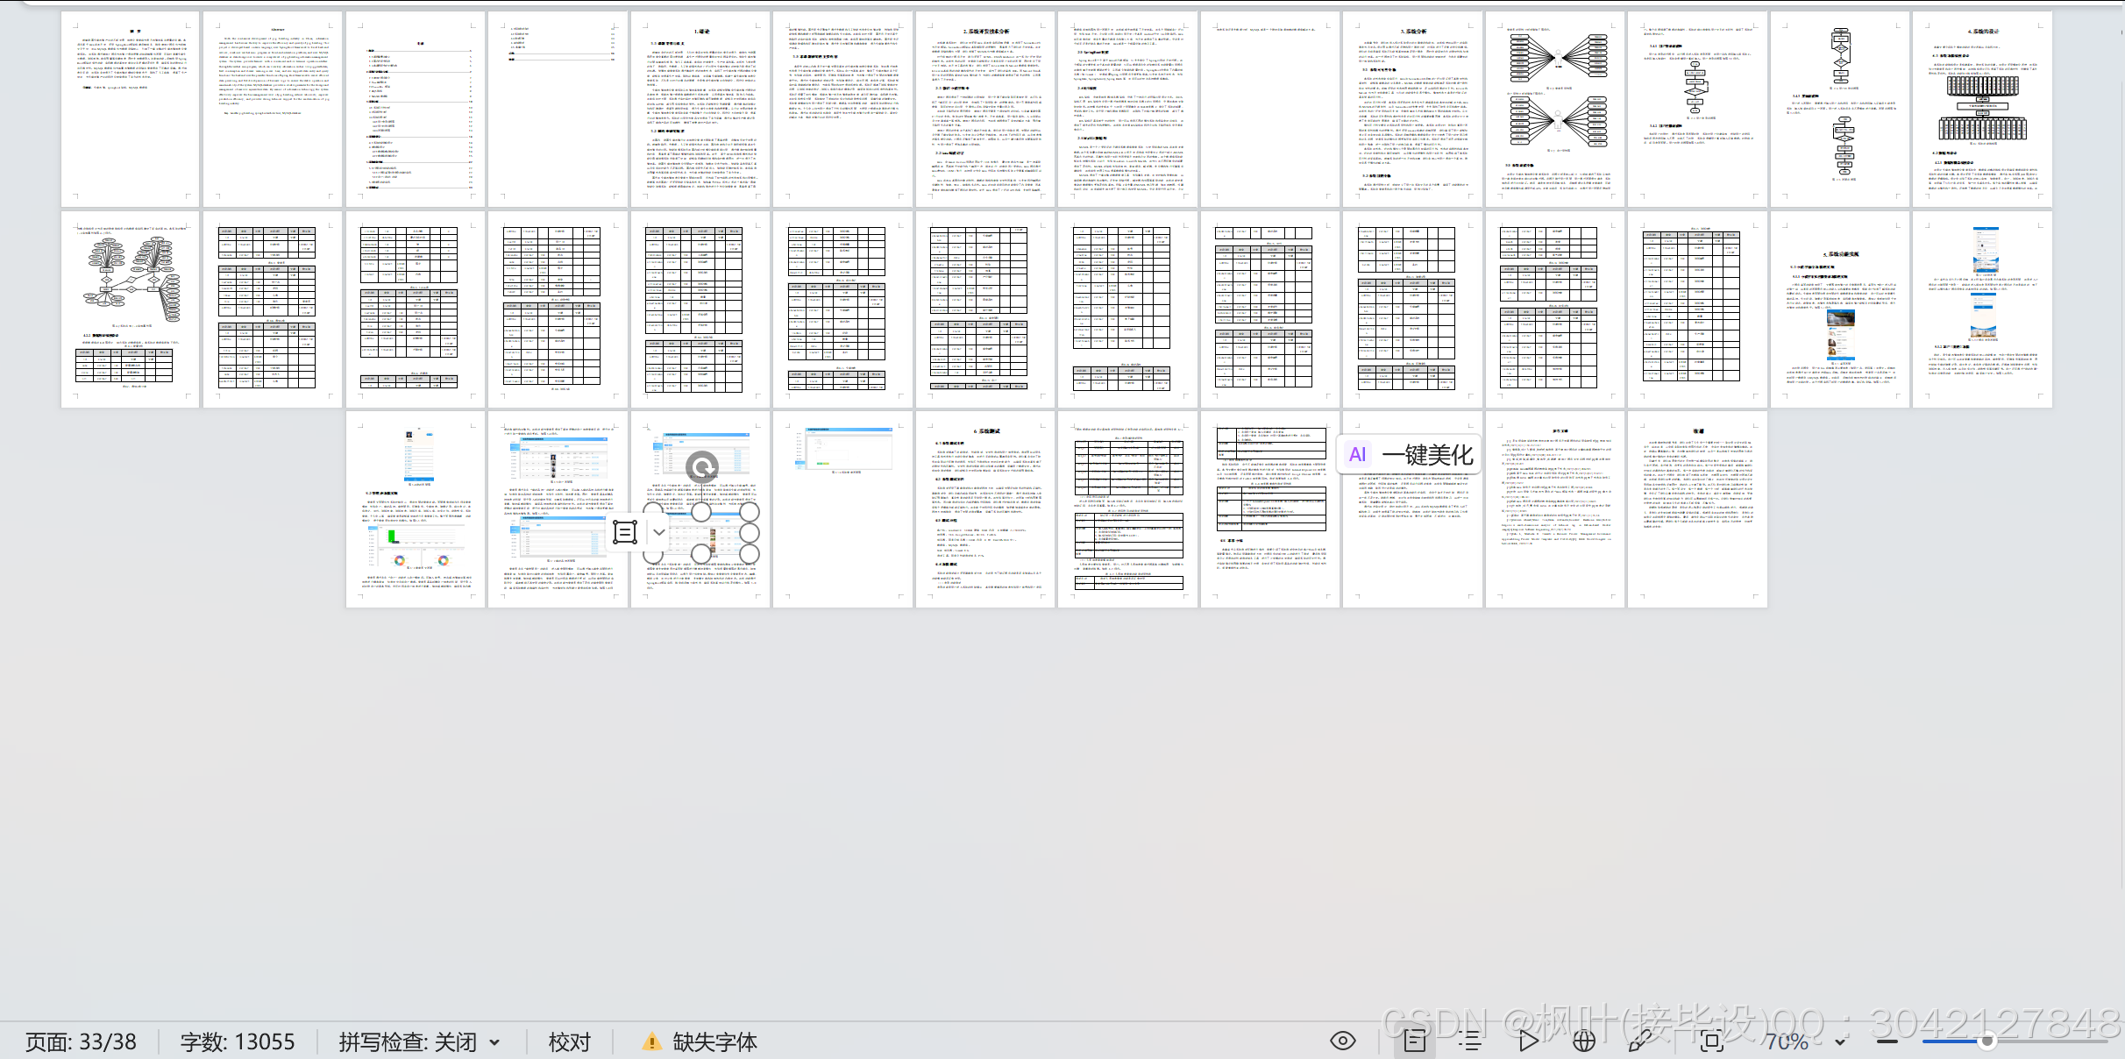This screenshot has height=1059, width=2125.
Task: Click the rotate handle on selected image
Action: tap(701, 467)
